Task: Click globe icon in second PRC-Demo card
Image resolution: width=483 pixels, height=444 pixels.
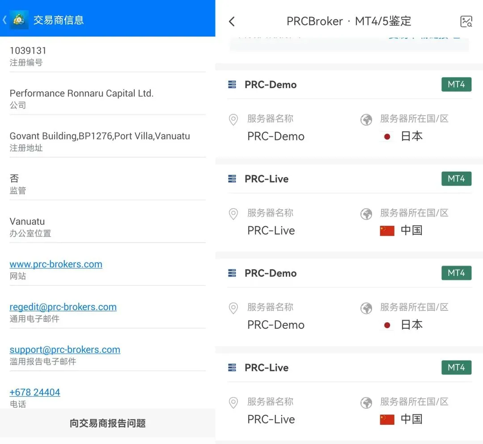Action: (x=366, y=308)
